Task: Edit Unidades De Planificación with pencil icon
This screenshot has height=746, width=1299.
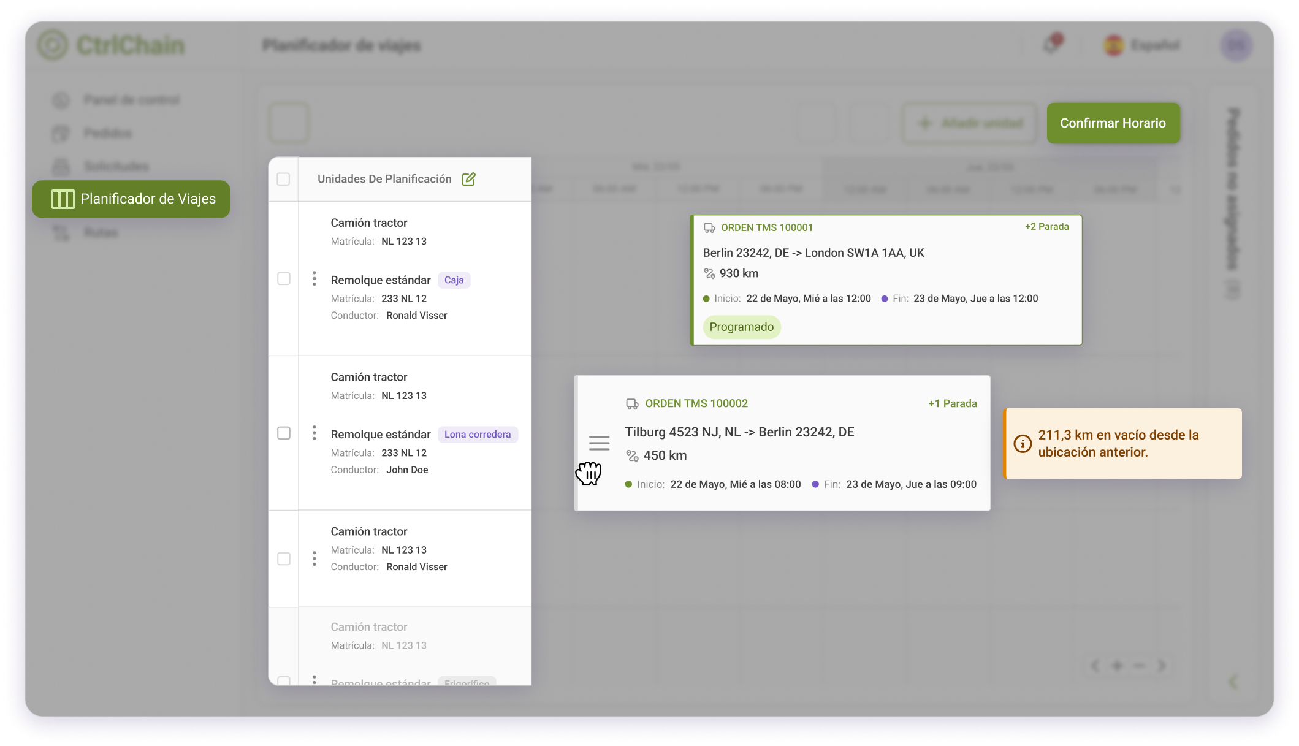Action: (x=468, y=179)
